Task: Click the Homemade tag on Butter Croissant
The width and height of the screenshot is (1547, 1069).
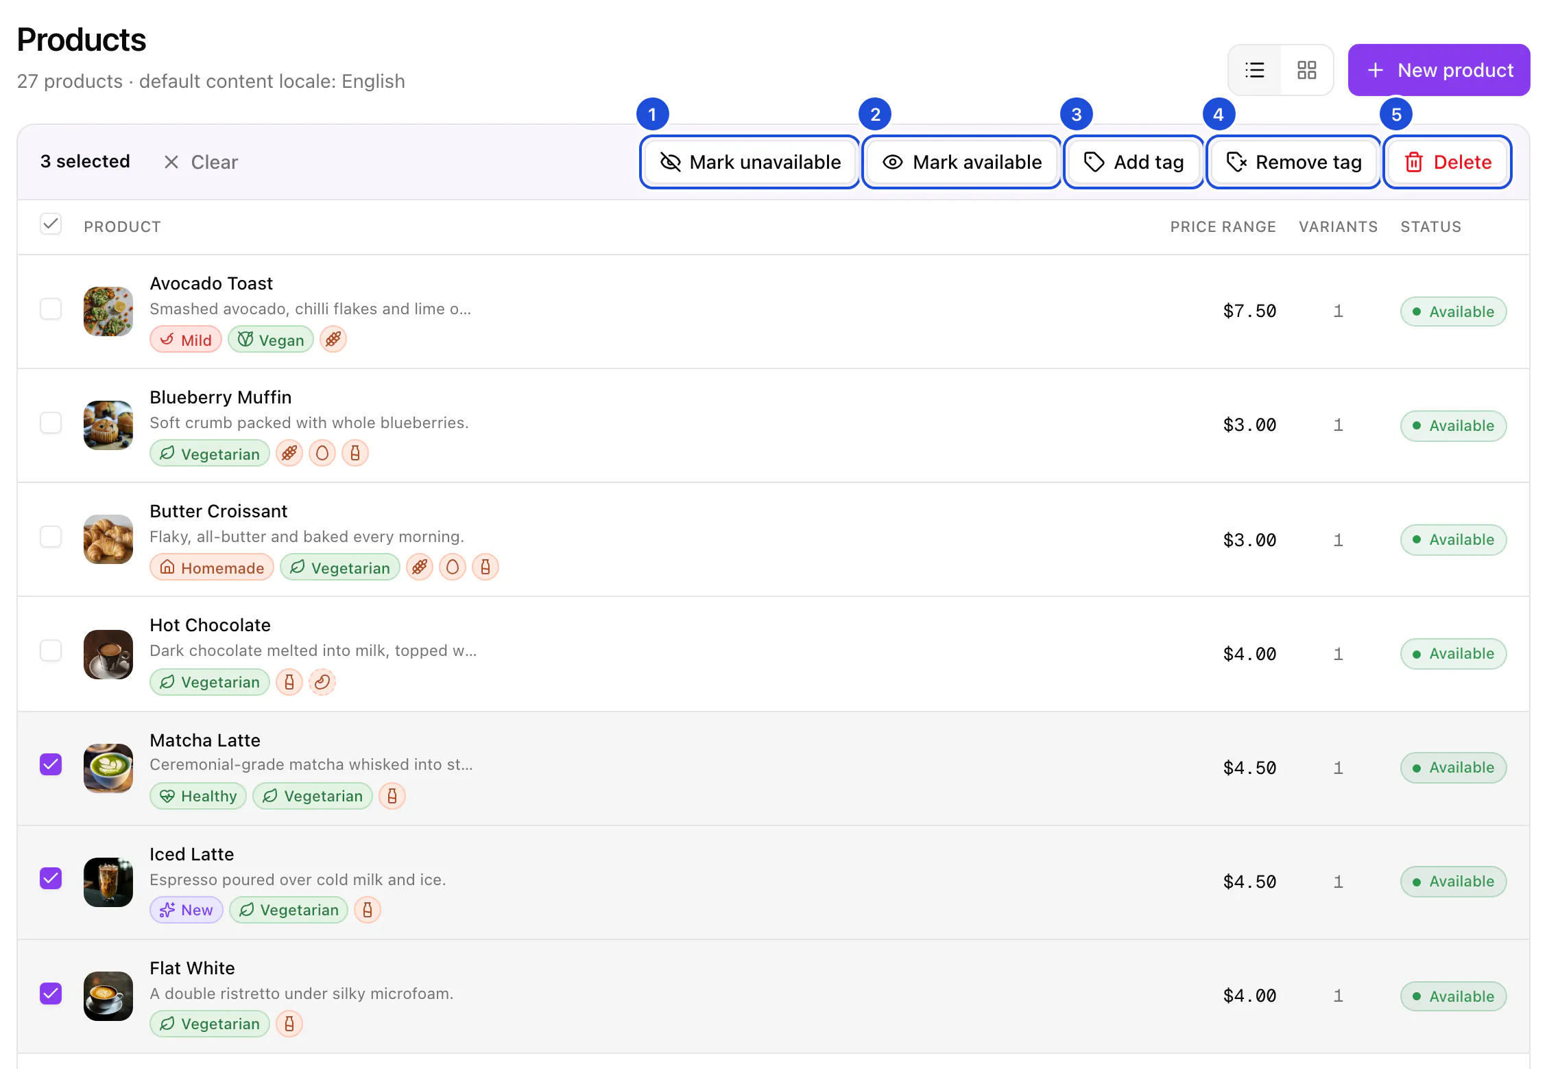Action: click(x=212, y=567)
